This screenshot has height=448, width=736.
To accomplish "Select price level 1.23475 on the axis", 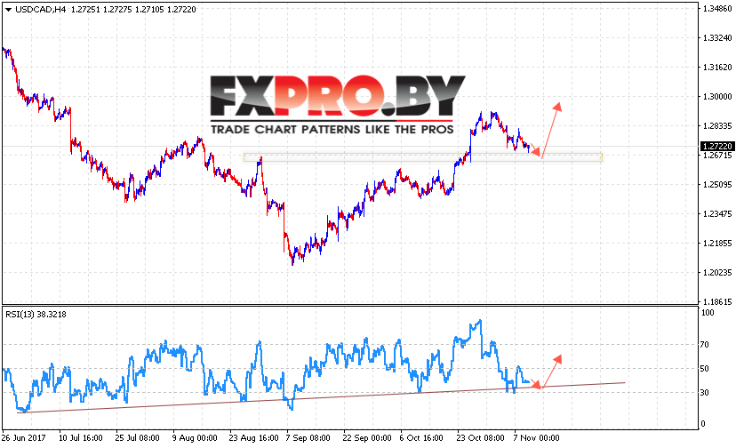I will pos(717,213).
